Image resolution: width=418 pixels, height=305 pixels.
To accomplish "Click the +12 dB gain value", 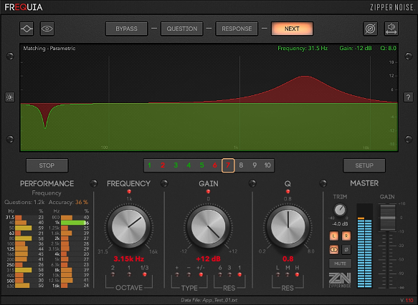I will click(x=208, y=258).
